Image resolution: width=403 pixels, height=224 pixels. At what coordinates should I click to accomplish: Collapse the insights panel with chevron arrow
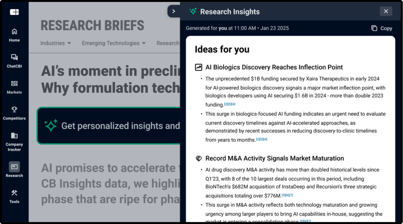(x=174, y=11)
